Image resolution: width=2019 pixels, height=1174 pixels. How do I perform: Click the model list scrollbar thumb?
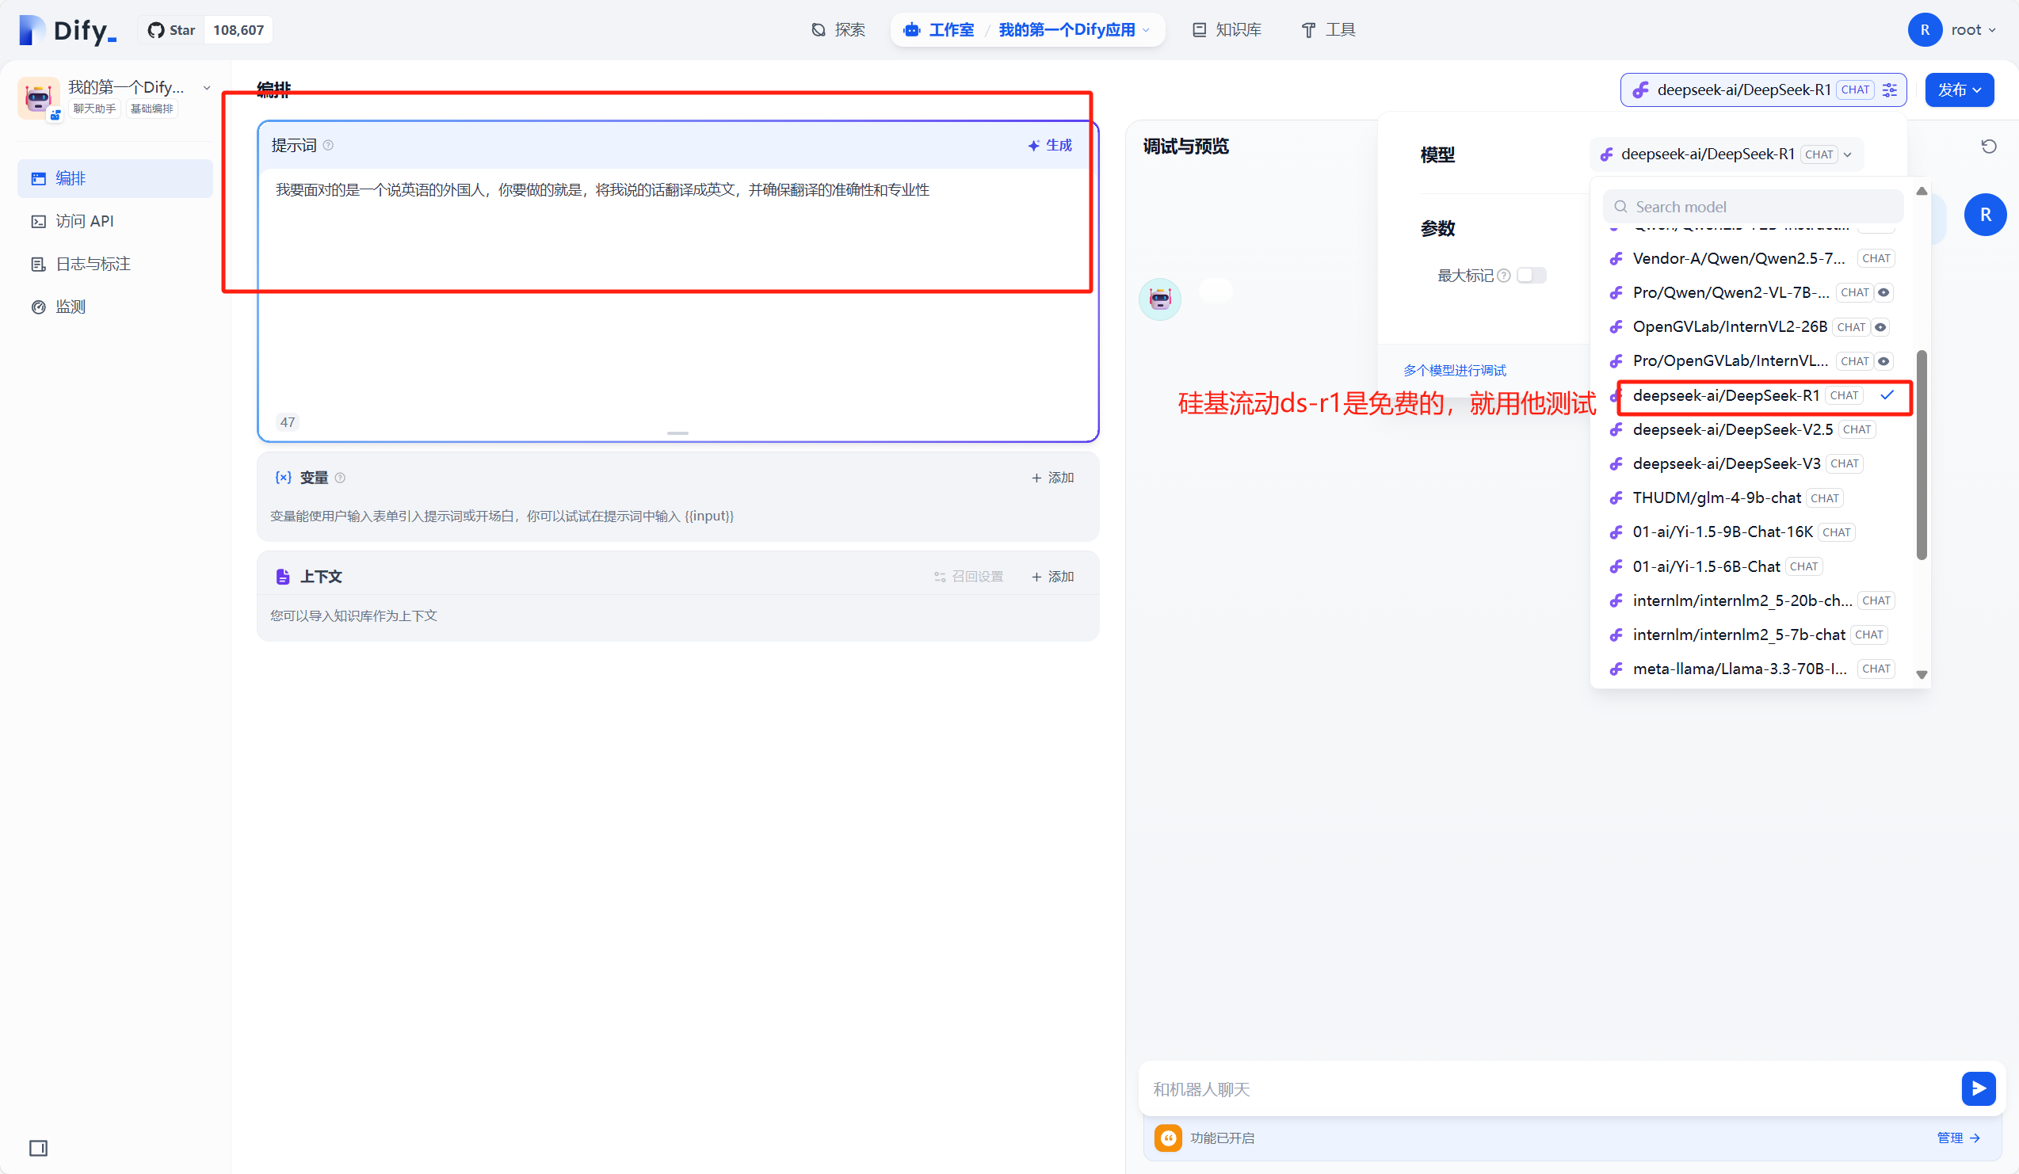point(1922,455)
